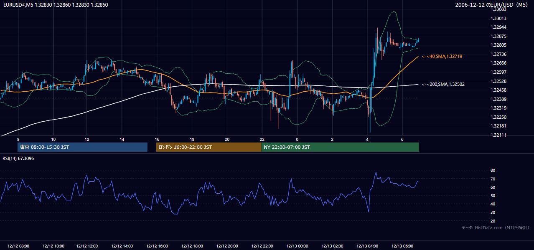534x250 pixels.
Task: Select the NY 22:00-07:00 JST session bar
Action: point(340,147)
